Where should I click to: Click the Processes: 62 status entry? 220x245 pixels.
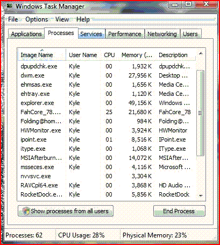pos(24,235)
